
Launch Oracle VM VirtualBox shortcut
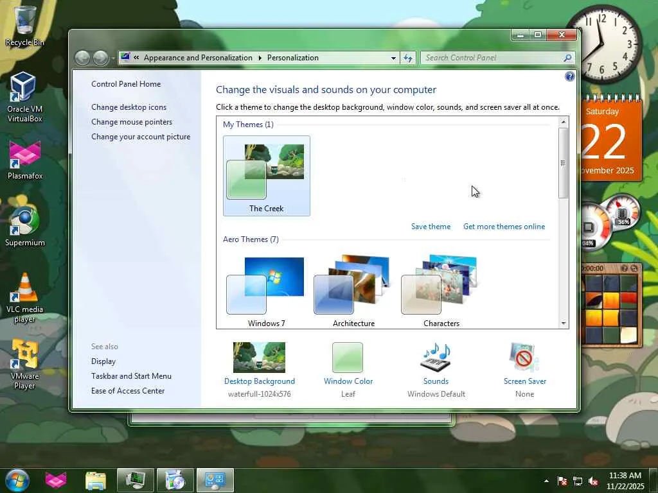point(24,96)
